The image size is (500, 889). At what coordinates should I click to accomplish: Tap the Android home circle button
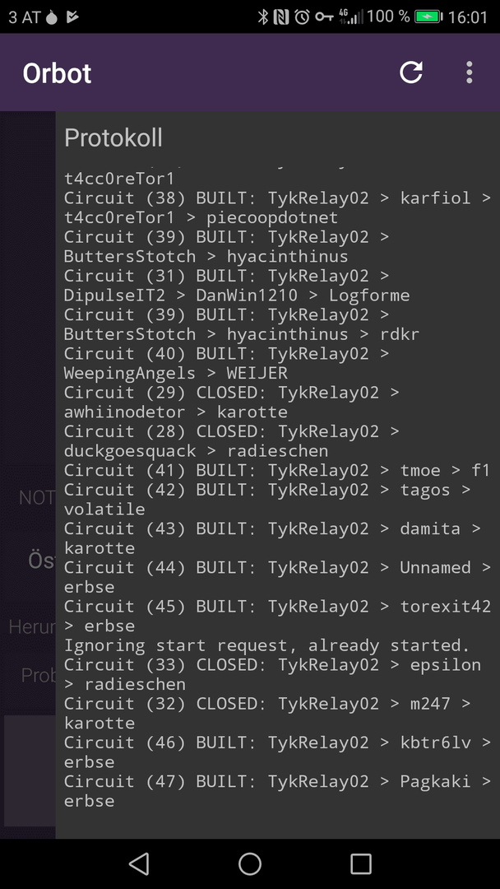coord(250,863)
